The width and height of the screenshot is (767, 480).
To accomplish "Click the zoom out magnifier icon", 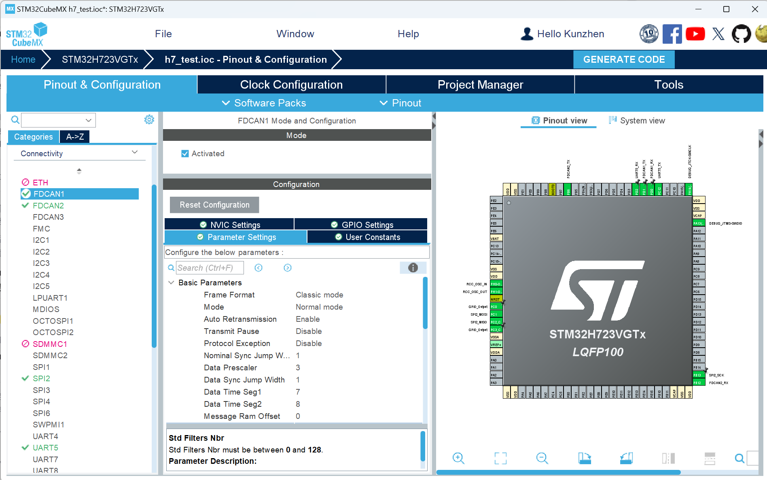I will pos(542,458).
